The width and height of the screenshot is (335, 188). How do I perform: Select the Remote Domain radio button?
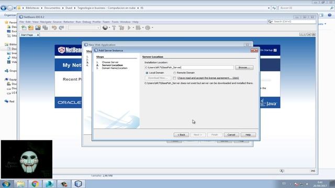(x=175, y=73)
